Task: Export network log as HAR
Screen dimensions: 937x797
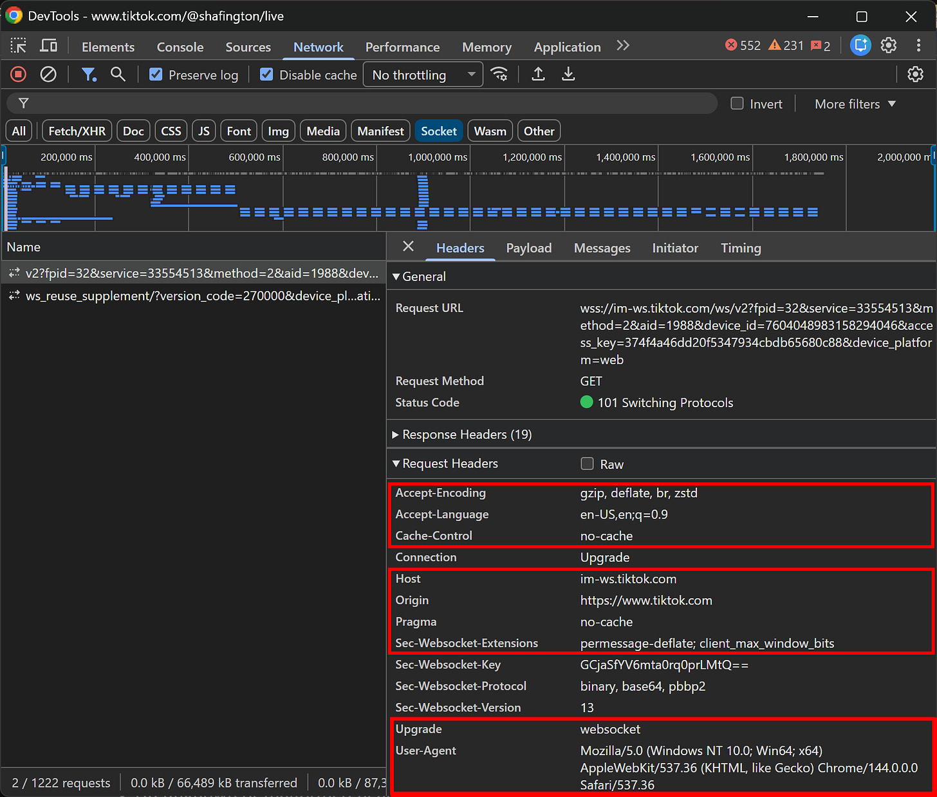Action: (x=568, y=74)
